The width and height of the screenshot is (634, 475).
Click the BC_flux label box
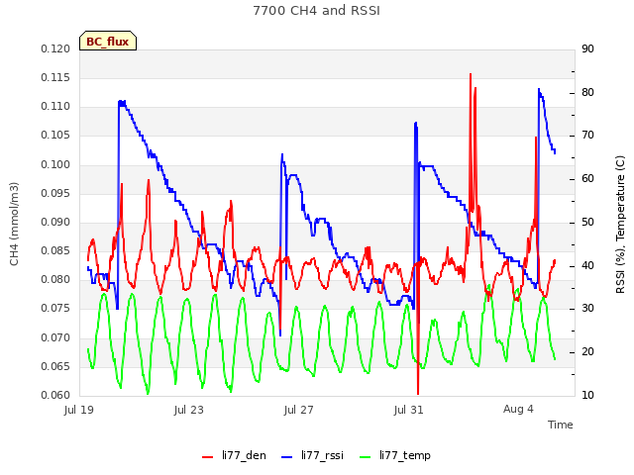click(x=108, y=41)
